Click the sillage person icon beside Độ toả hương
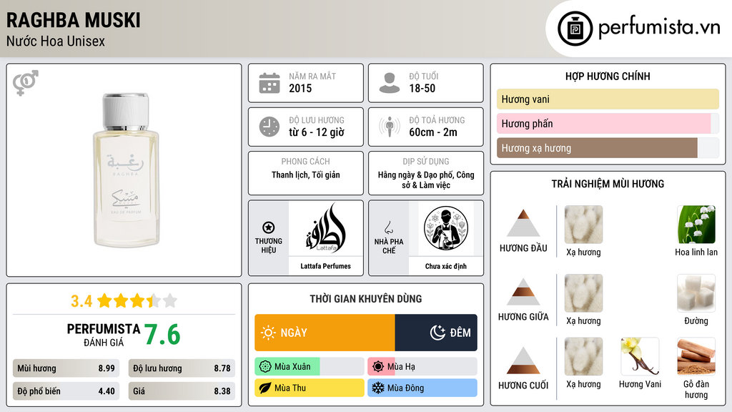Image resolution: width=732 pixels, height=412 pixels. point(390,127)
